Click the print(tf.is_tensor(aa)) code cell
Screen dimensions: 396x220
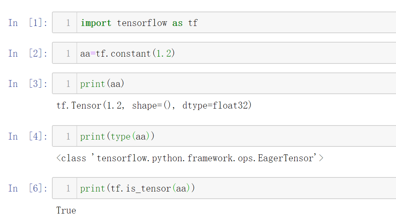(x=224, y=188)
